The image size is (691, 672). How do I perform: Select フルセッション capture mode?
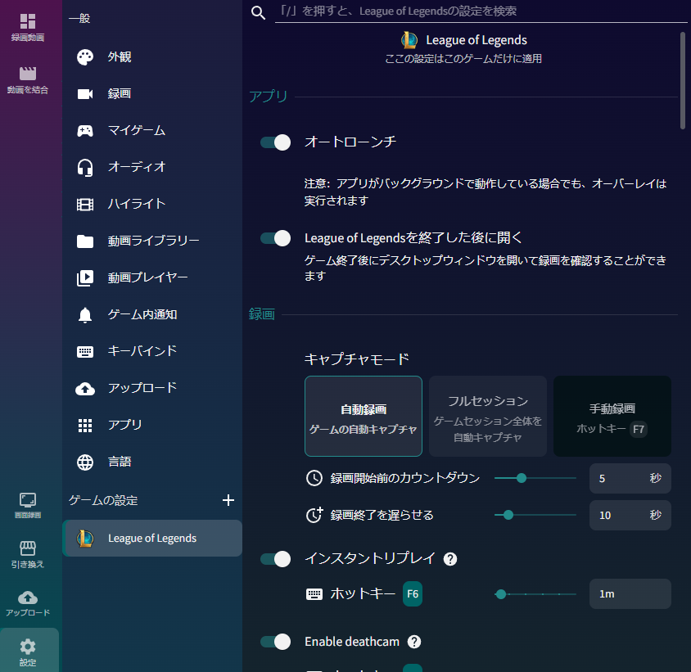487,416
